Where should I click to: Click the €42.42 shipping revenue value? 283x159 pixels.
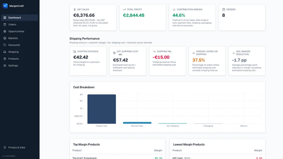coord(81,57)
